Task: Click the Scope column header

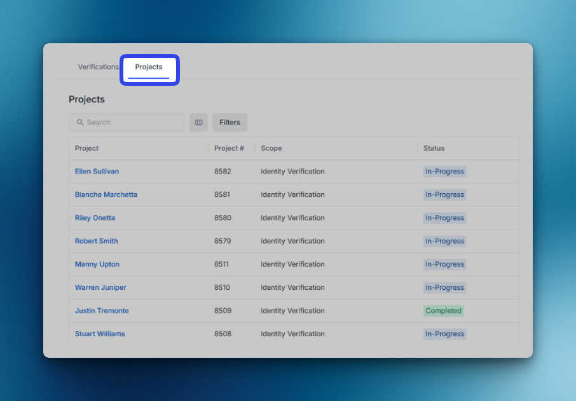Action: 271,148
